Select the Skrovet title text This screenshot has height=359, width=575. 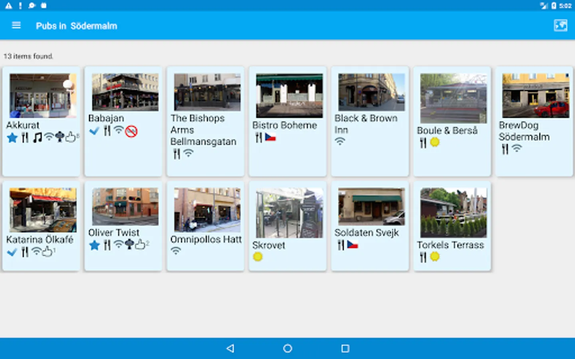click(269, 245)
